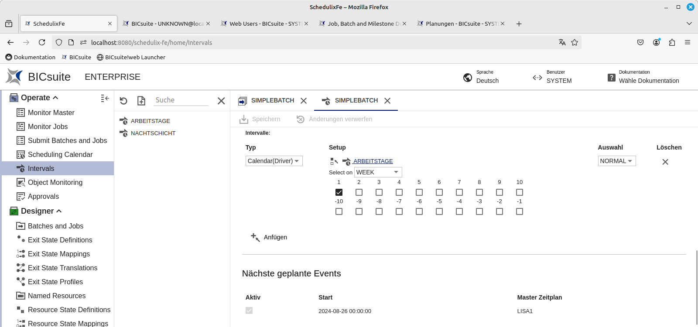Open the Sprache globe icon

[468, 78]
